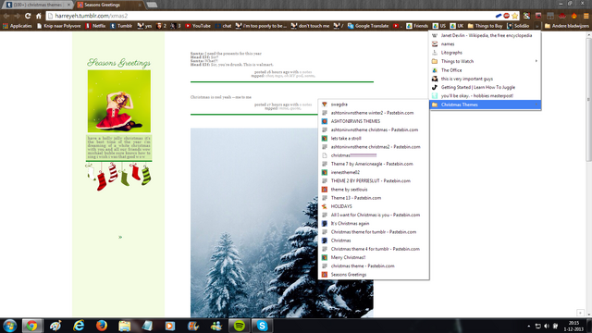The height and width of the screenshot is (333, 592).
Task: Open 'Janet Devlin - Wikipedia' bookmark entry
Action: click(x=485, y=35)
